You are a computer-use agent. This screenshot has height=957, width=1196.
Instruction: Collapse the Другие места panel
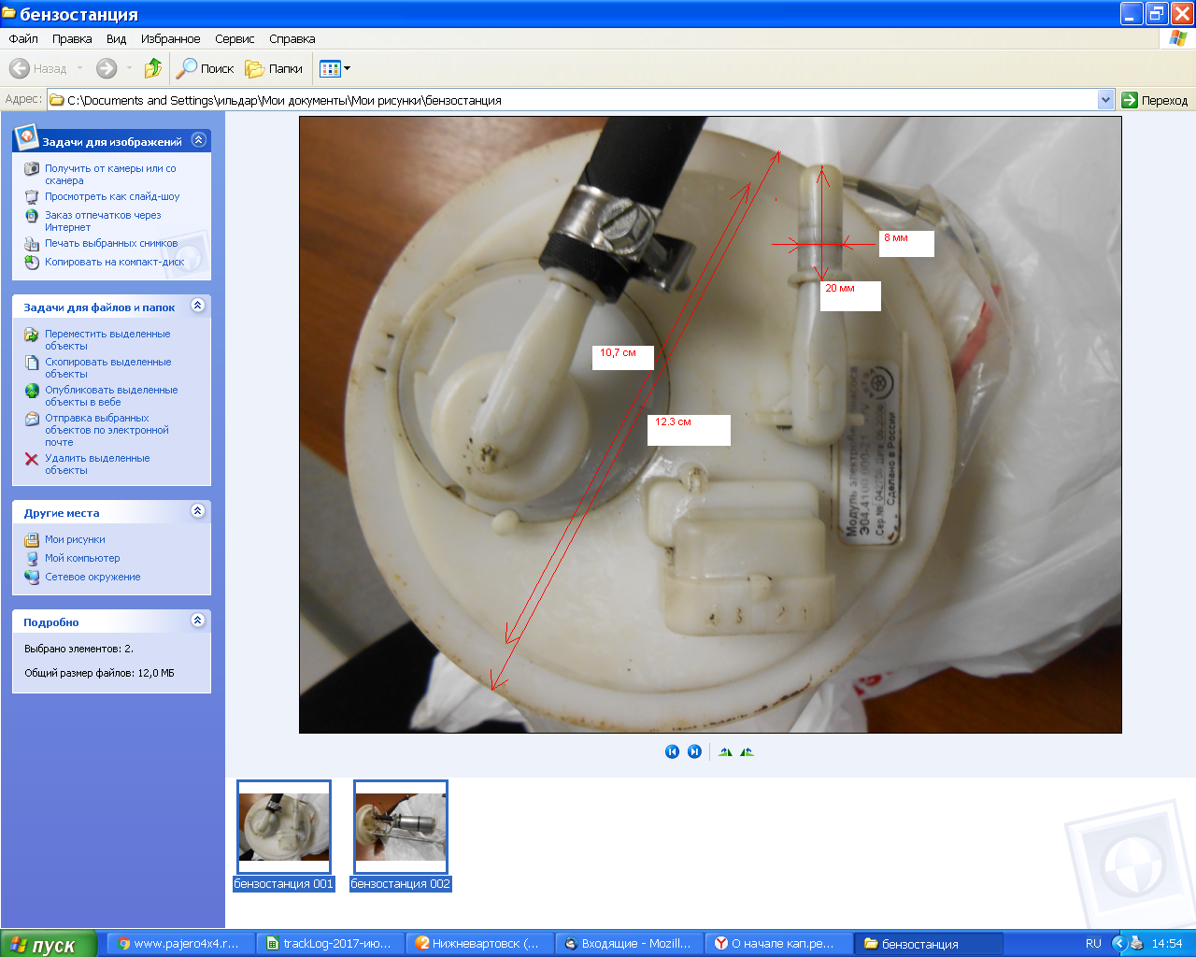click(x=197, y=511)
